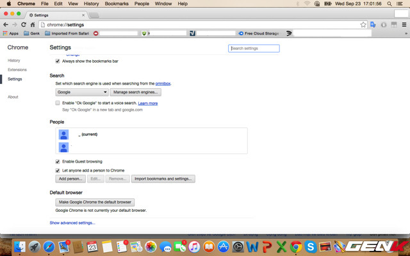Bookmark this page with the star icon
The height and width of the screenshot is (256, 410).
pyautogui.click(x=363, y=24)
